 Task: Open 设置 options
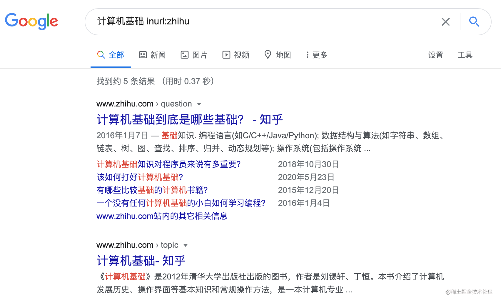[x=435, y=55]
